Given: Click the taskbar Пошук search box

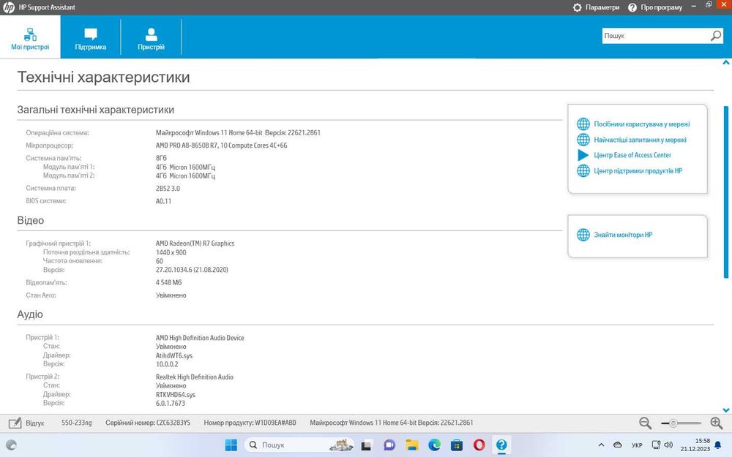Looking at the screenshot, I should [299, 445].
